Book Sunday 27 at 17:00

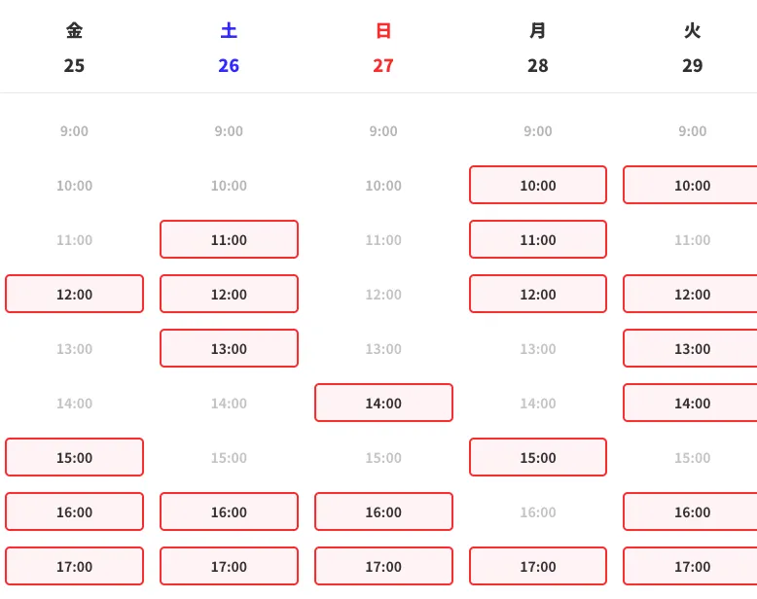pos(383,566)
